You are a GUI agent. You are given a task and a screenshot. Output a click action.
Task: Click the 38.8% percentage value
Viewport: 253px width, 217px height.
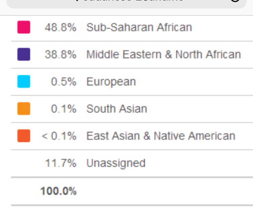60,54
